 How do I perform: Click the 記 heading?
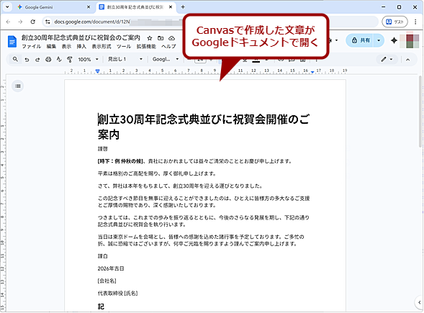tap(101, 307)
